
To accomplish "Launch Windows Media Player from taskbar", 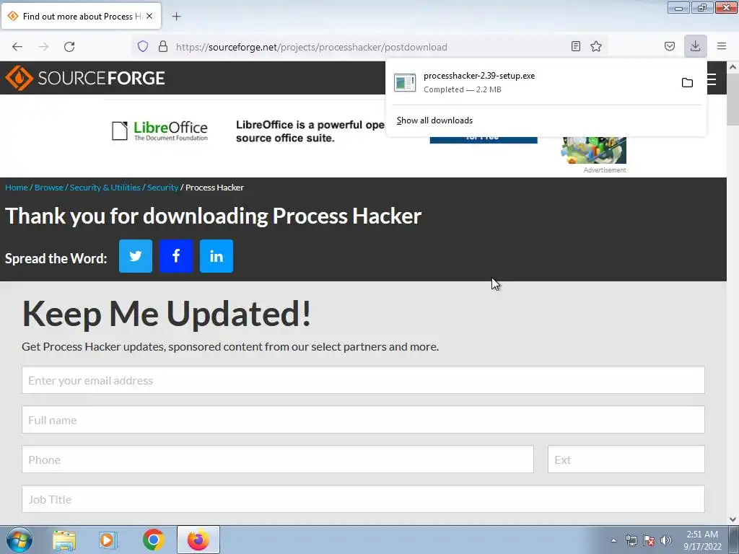I will 108,540.
